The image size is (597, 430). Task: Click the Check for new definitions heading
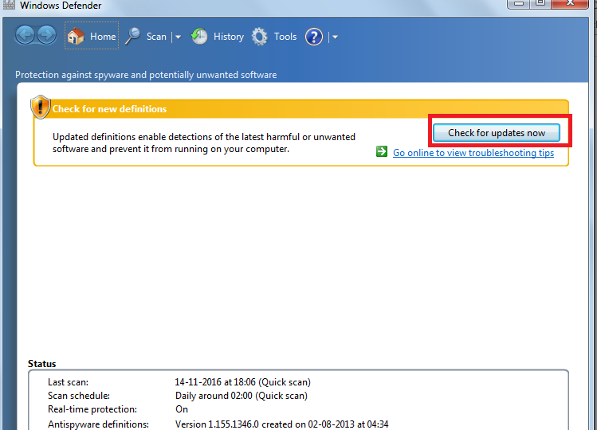pos(109,109)
